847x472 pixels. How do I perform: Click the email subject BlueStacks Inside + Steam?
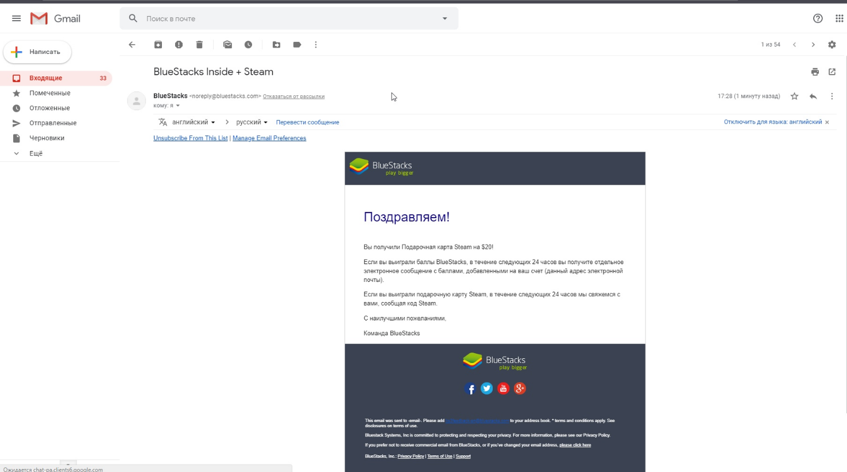click(x=213, y=72)
